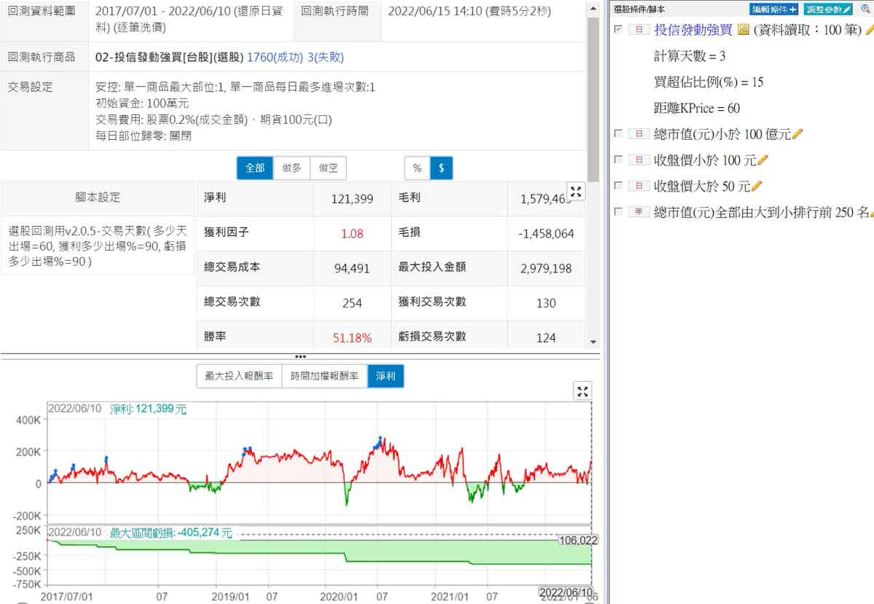
Task: Expand the statistics table to fullscreen
Action: 576,192
